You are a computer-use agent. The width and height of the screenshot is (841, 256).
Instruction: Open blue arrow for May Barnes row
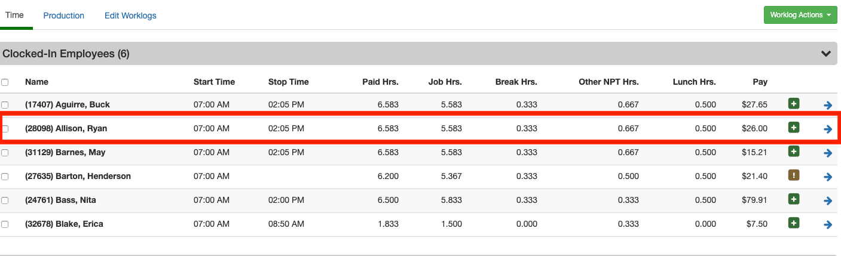tap(828, 153)
